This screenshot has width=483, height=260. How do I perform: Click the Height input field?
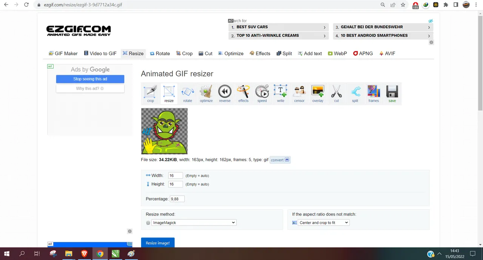[175, 184]
